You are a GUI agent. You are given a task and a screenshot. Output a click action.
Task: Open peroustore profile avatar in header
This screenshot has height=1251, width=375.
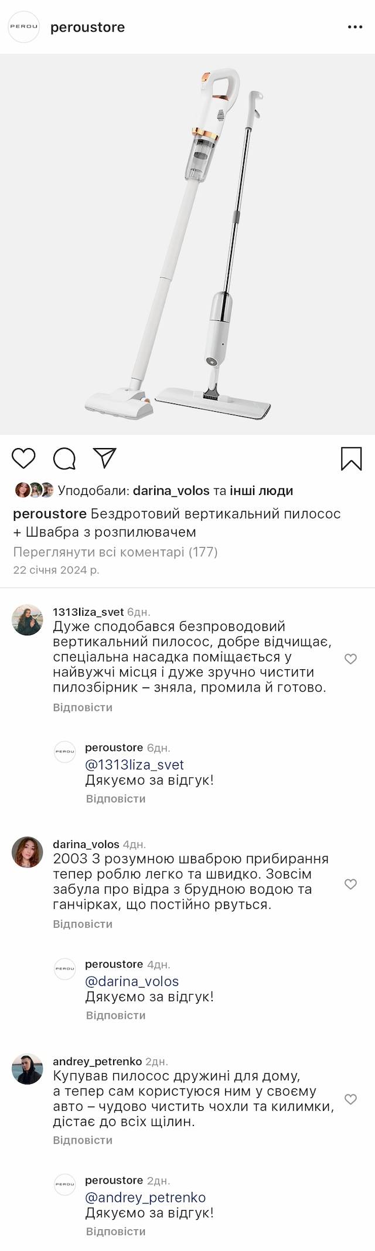[23, 27]
